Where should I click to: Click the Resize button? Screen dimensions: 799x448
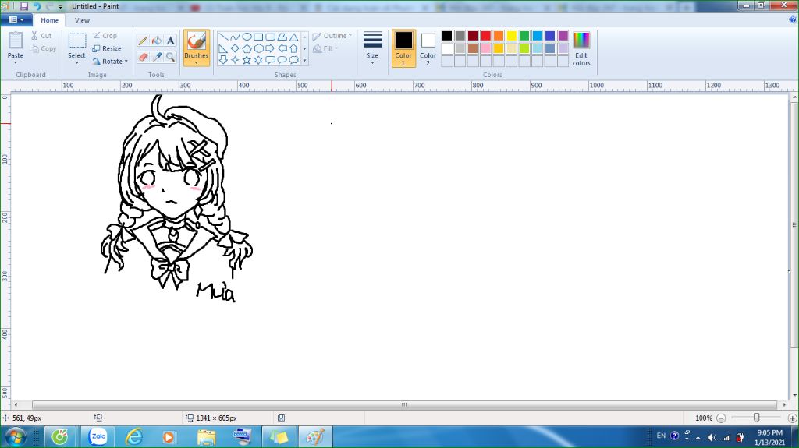click(107, 48)
